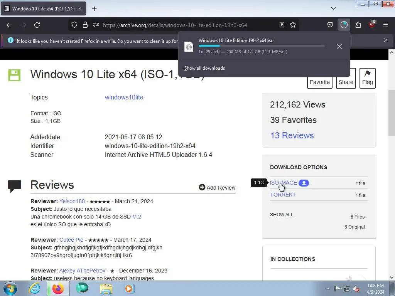Screen dimensions: 395x296
Task: Click the Reviews speech bubble icon
Action: pos(14,186)
